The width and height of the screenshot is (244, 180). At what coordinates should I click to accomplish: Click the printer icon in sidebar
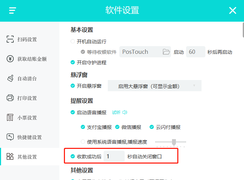click(10, 98)
